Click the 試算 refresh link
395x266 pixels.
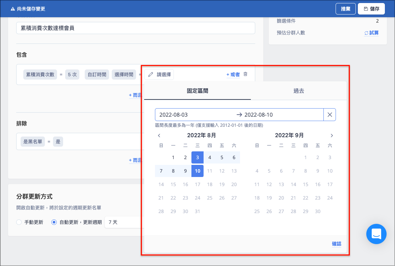(371, 33)
